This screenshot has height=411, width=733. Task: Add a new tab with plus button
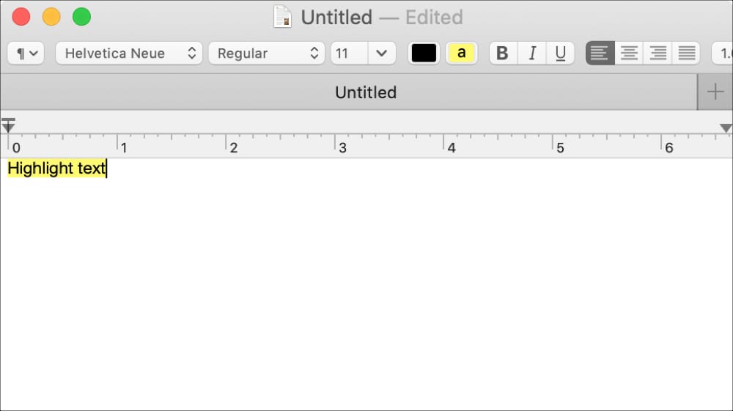click(x=715, y=92)
